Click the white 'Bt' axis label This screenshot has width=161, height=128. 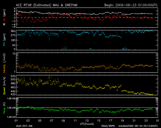point(4,24)
